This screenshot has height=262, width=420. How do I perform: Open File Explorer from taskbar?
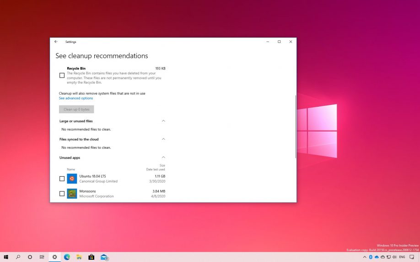pos(79,257)
